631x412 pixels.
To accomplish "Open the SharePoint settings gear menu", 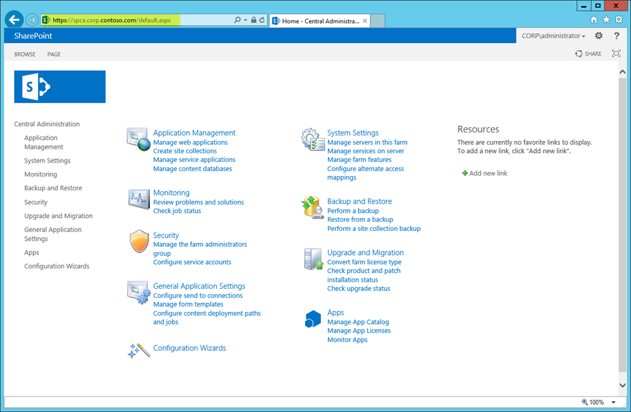I will 598,36.
